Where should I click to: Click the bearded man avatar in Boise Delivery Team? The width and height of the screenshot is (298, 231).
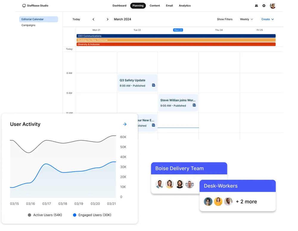click(179, 184)
